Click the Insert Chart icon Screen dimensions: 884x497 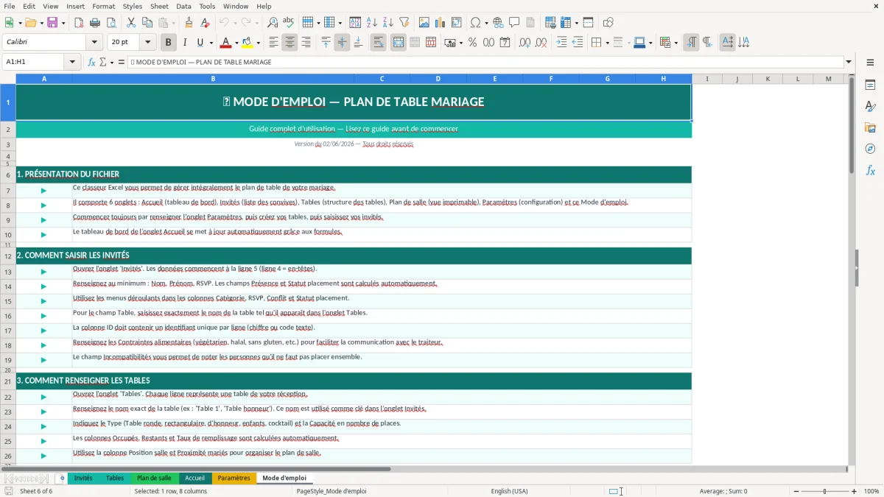pos(441,23)
